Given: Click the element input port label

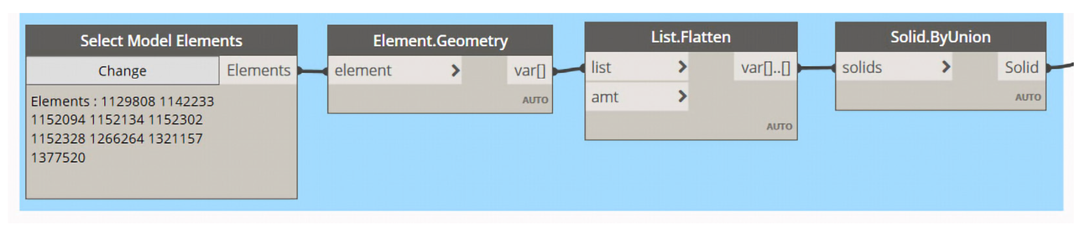Looking at the screenshot, I should [363, 70].
